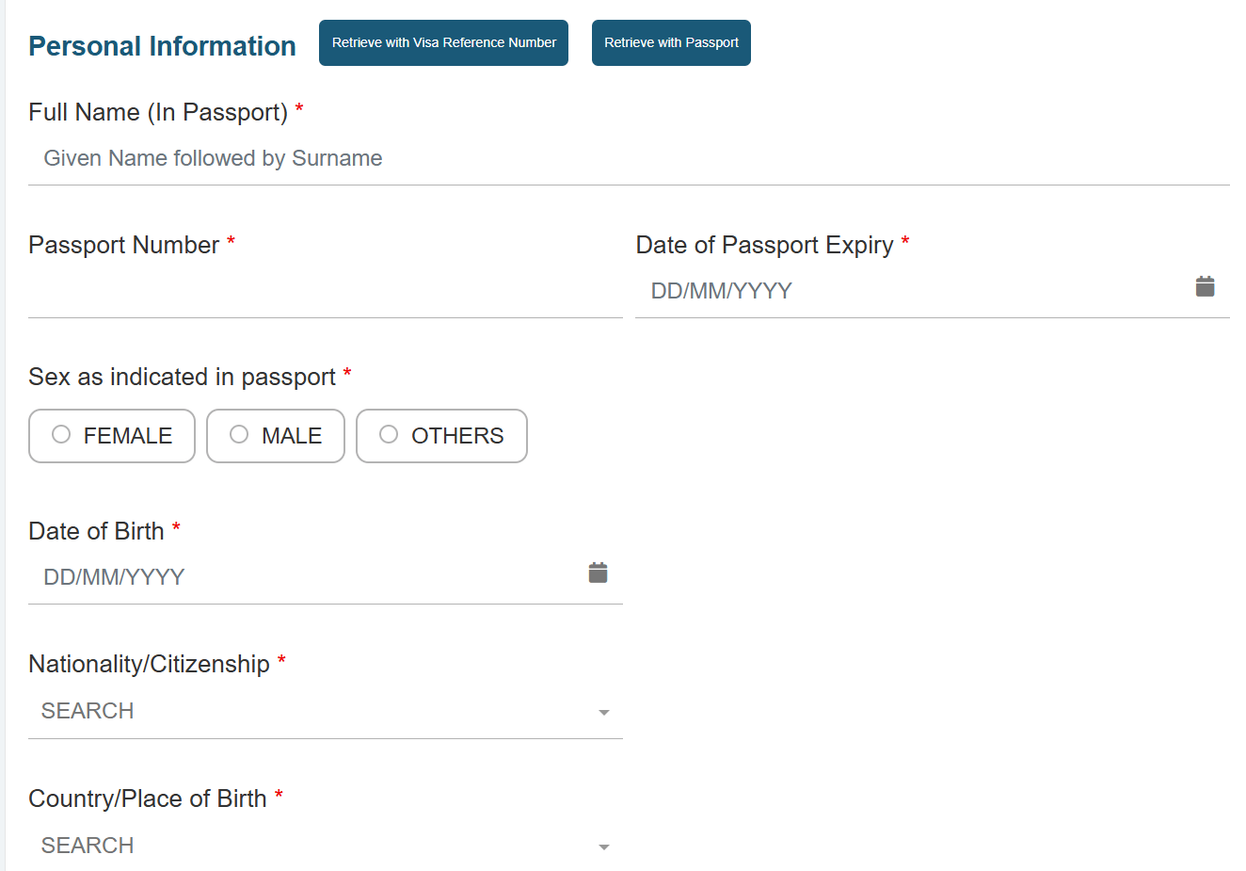Choose OTHERS as sex in passport

389,434
